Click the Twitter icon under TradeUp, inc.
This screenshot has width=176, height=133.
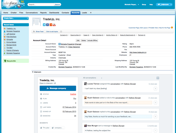click(x=44, y=25)
